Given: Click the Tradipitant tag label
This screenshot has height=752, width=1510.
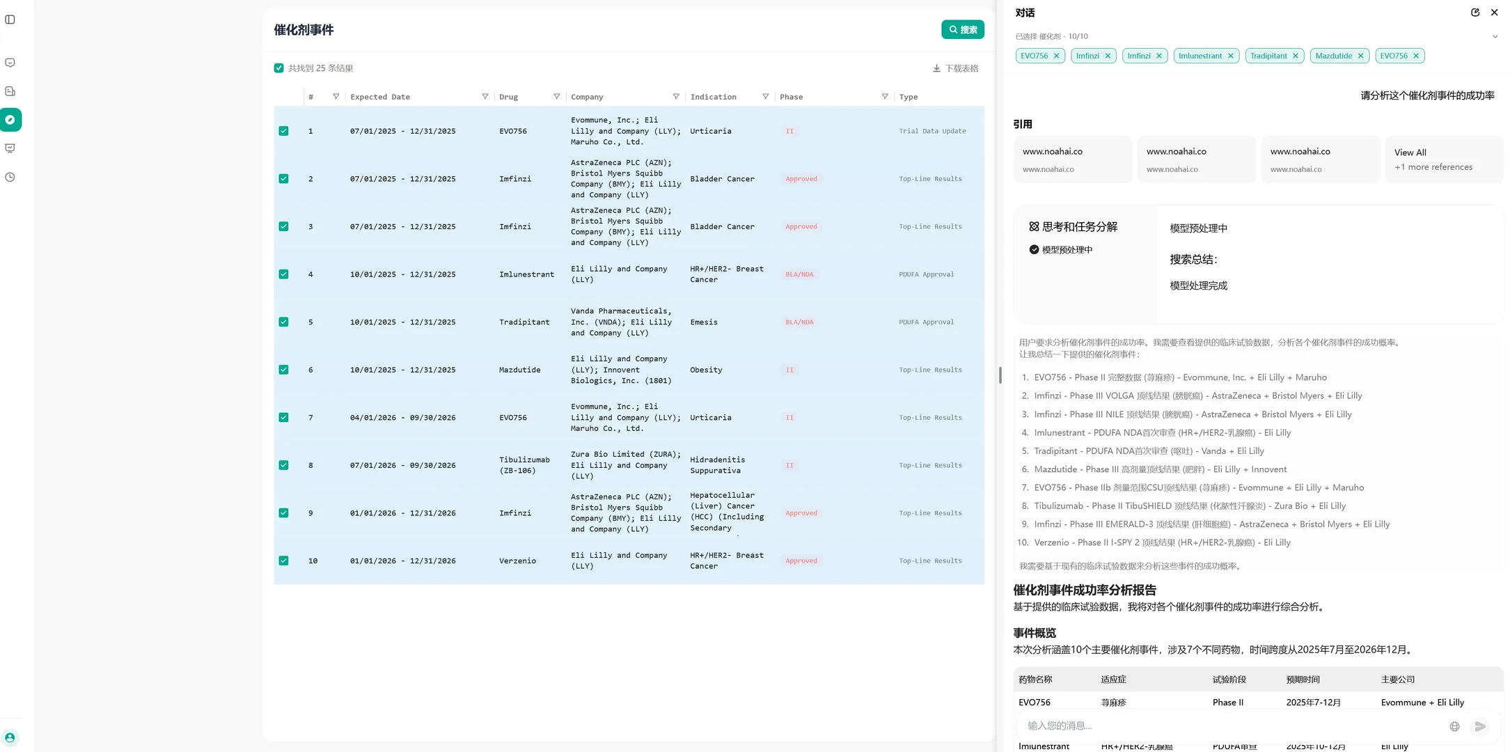Looking at the screenshot, I should click(x=1268, y=56).
